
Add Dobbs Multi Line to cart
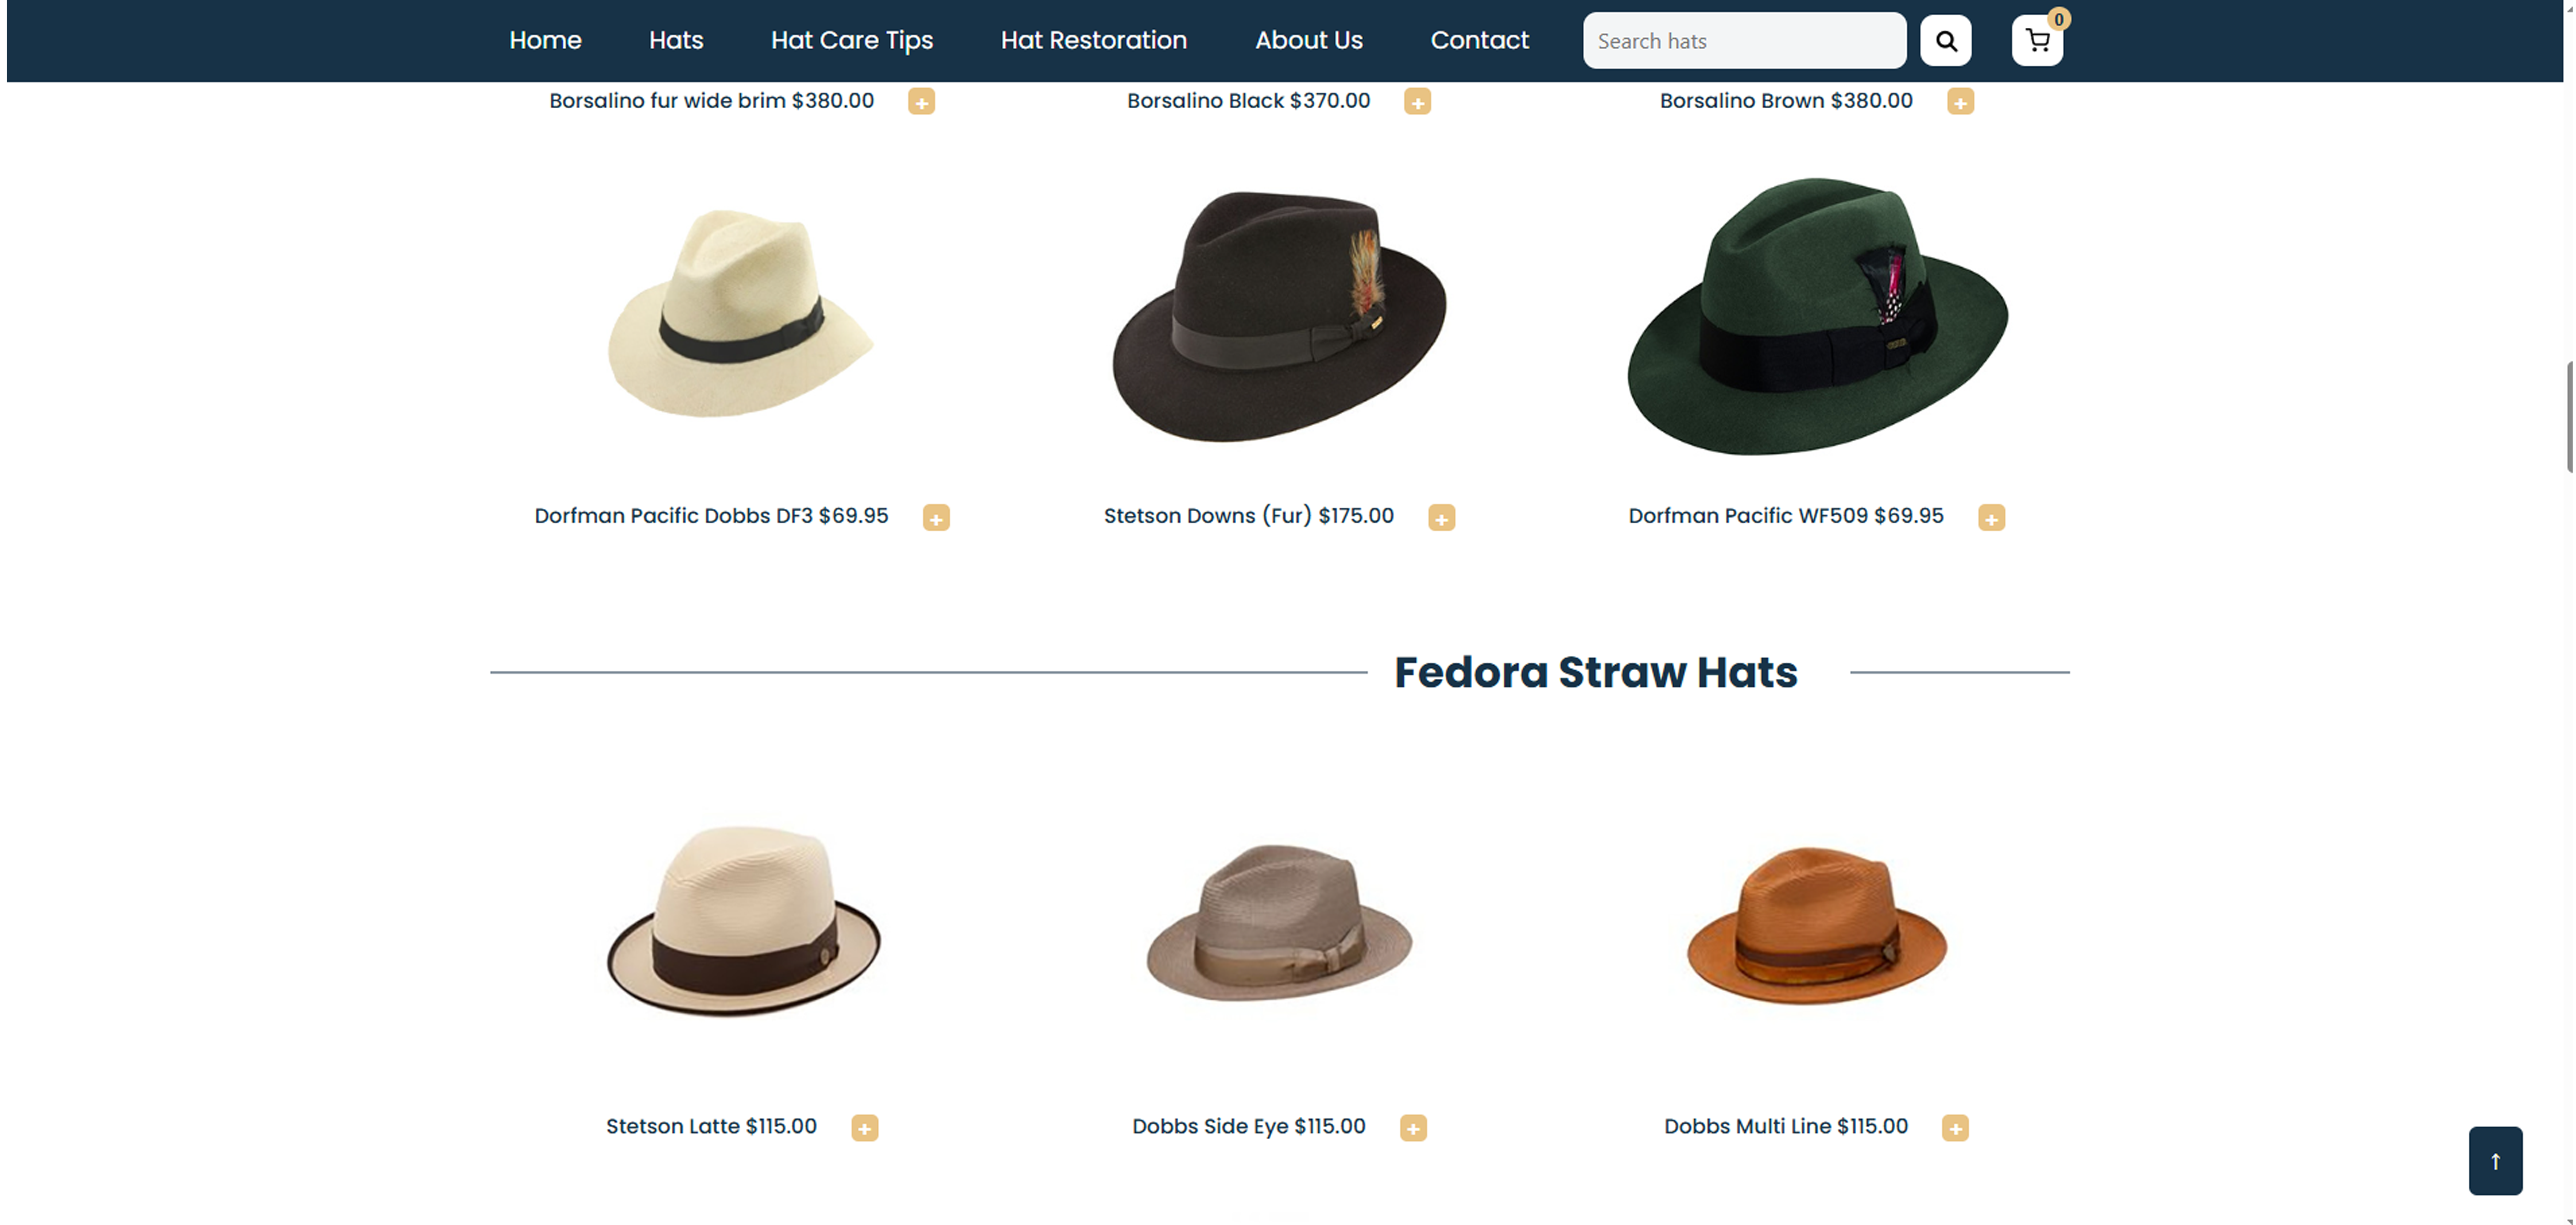1955,1128
